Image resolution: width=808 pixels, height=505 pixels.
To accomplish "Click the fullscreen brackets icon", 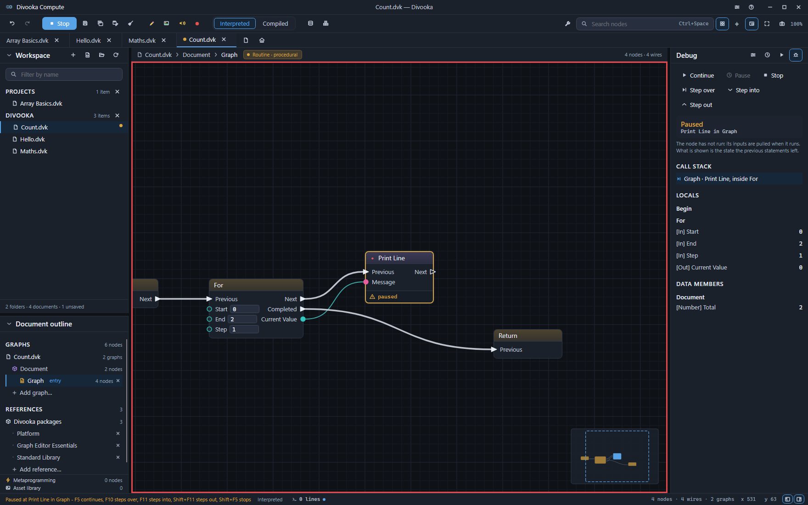I will click(767, 24).
